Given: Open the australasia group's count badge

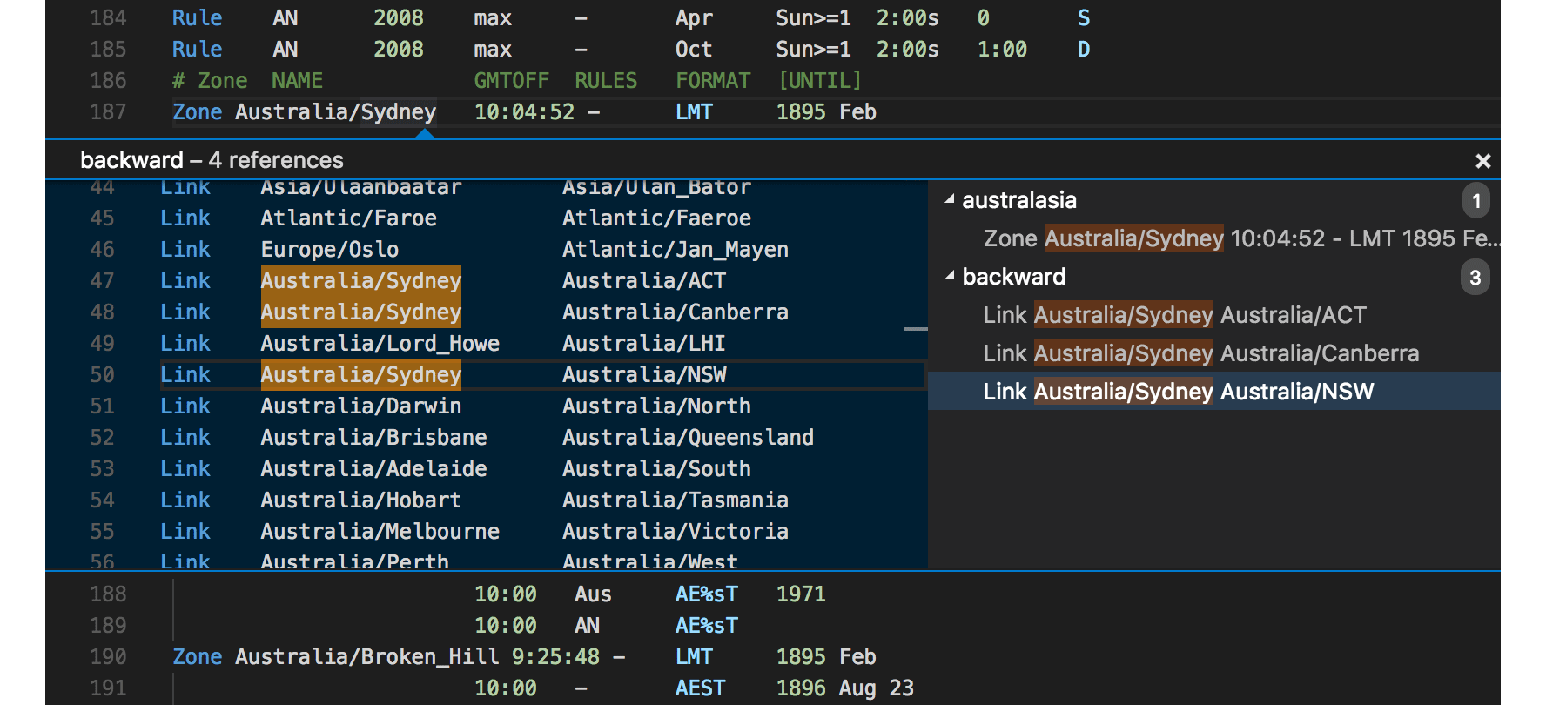Looking at the screenshot, I should (1475, 201).
